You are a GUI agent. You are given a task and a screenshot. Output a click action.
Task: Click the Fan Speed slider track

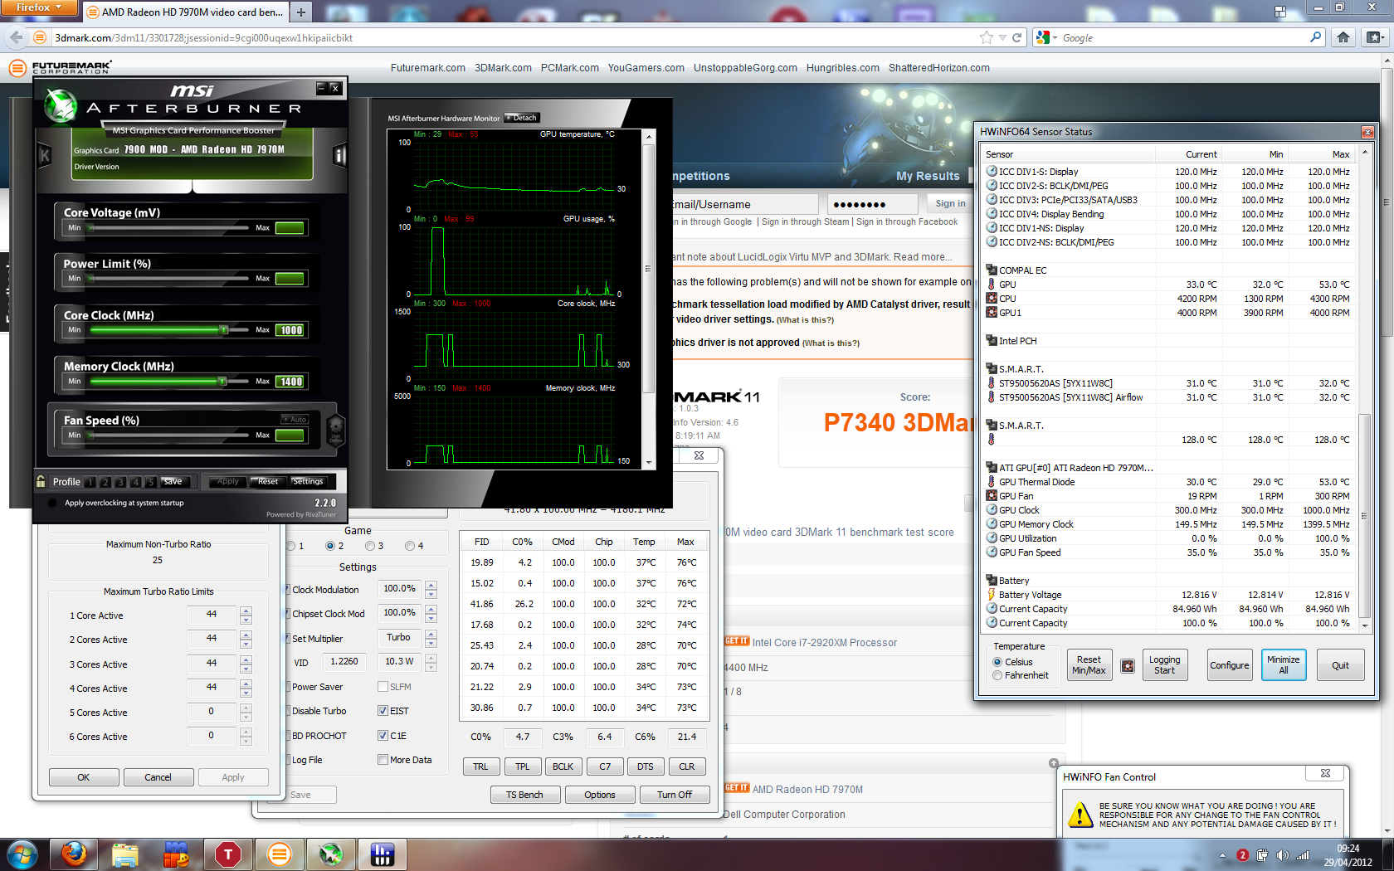[x=169, y=435]
